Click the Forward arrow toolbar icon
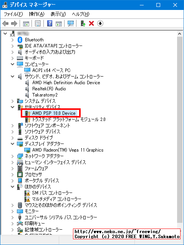 pyautogui.click(x=14, y=24)
